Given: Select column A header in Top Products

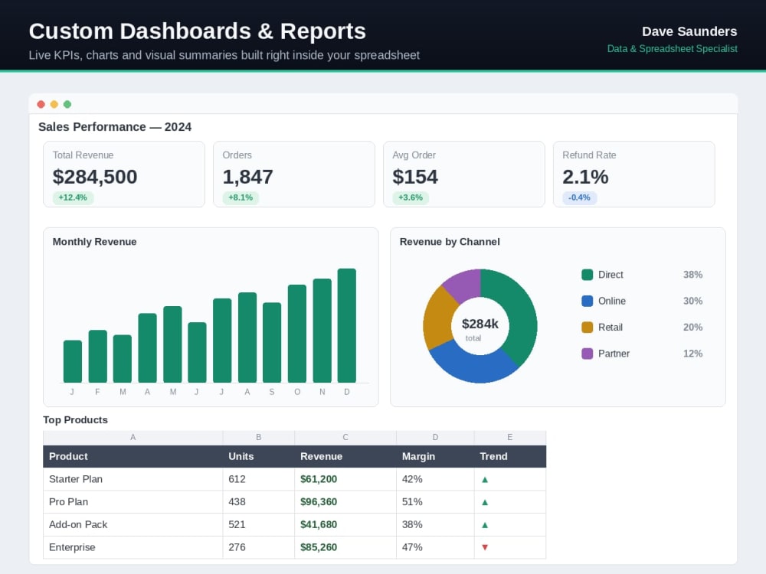Looking at the screenshot, I should (x=133, y=437).
